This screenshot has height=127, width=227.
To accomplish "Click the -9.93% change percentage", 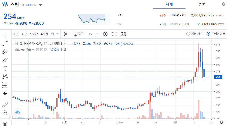I will tap(21, 23).
